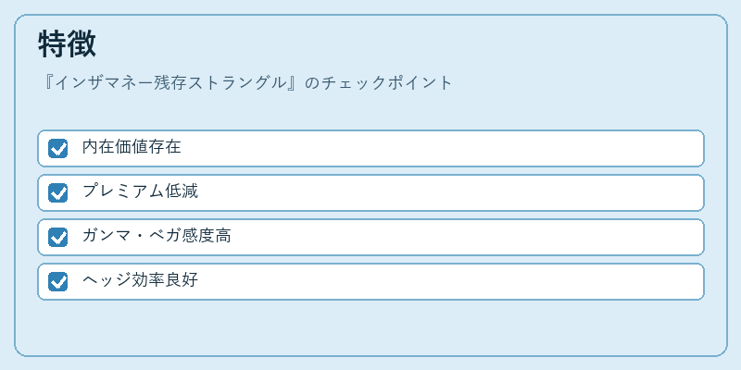Disable the ガンマ・ベガ感度高 checkbox
741x370 pixels.
pos(58,237)
